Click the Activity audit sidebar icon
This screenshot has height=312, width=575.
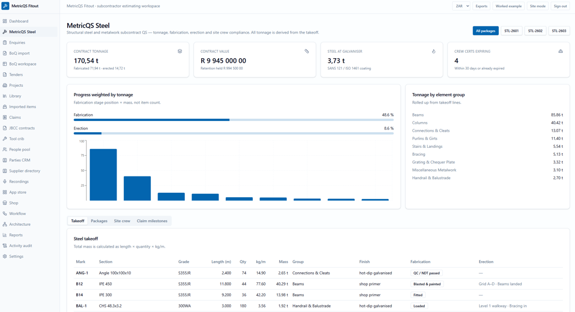click(5, 246)
